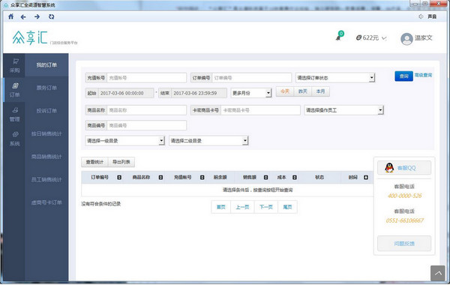This screenshot has width=450, height=285.
Task: Click the back-to-top arrow button
Action: (x=438, y=273)
